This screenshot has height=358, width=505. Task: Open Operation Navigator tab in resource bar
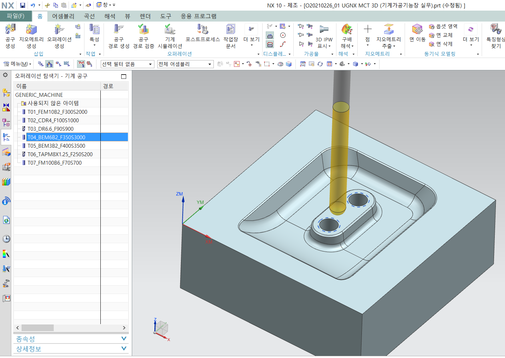6,137
